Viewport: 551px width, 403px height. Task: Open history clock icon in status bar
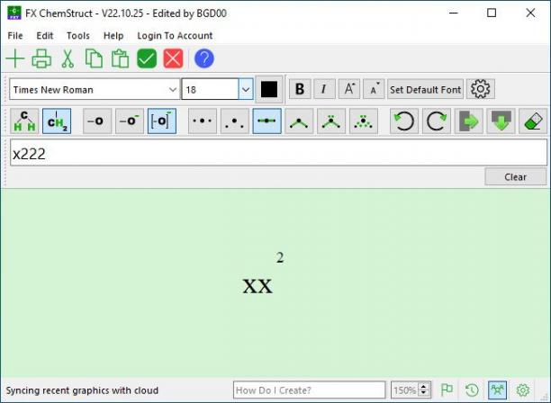pos(472,390)
